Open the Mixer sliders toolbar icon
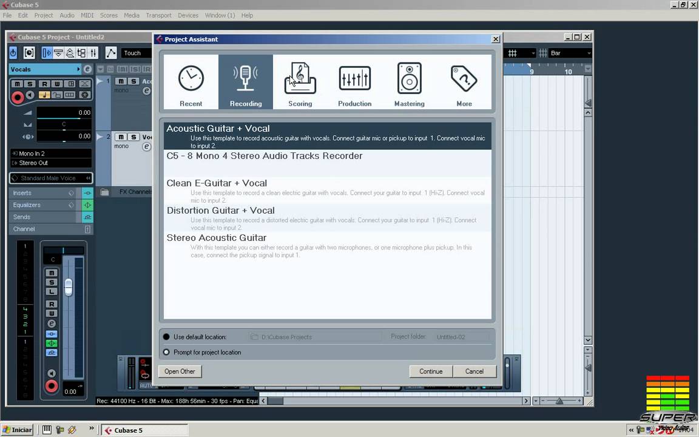 93,53
